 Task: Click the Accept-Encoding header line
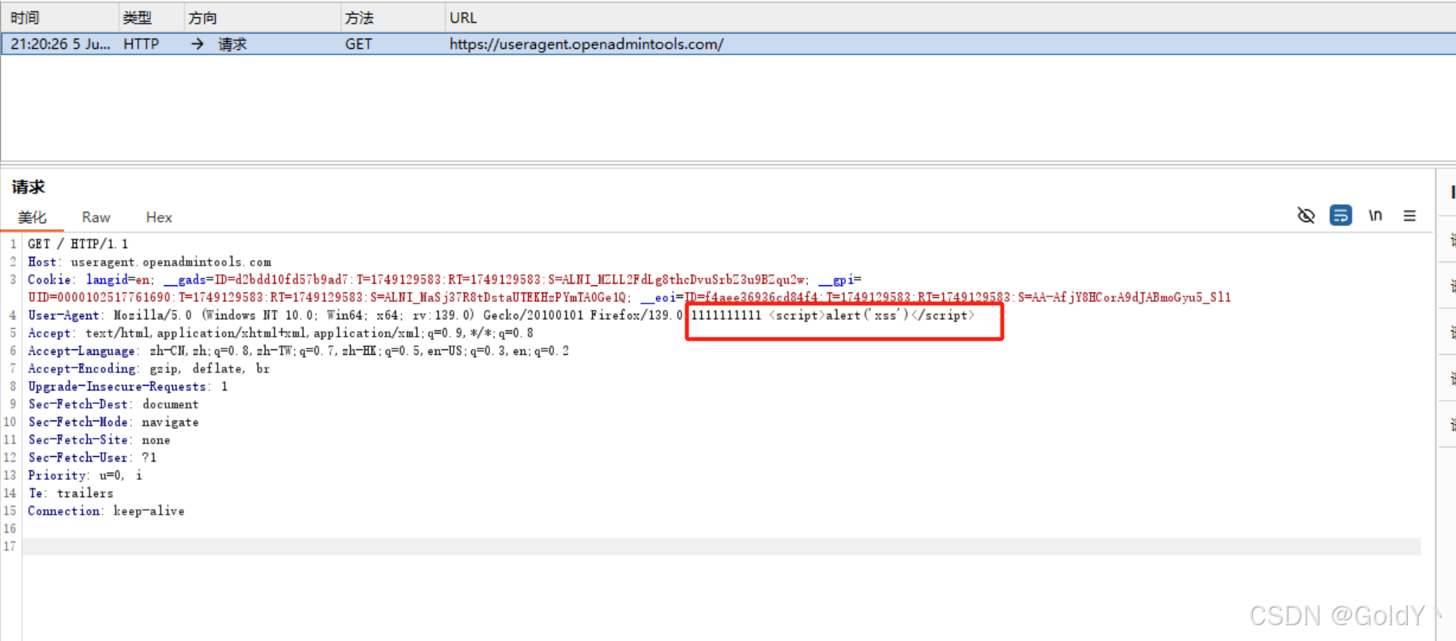[149, 368]
